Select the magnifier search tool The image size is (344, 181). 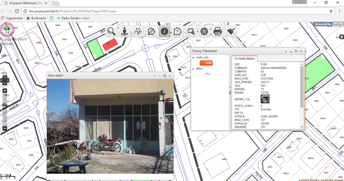pos(111,31)
